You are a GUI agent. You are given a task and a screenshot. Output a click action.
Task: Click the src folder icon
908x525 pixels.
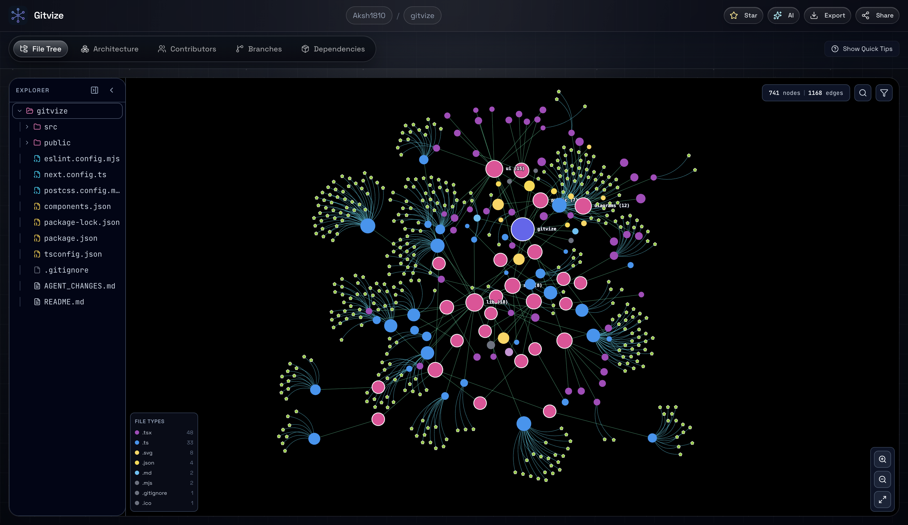(37, 127)
